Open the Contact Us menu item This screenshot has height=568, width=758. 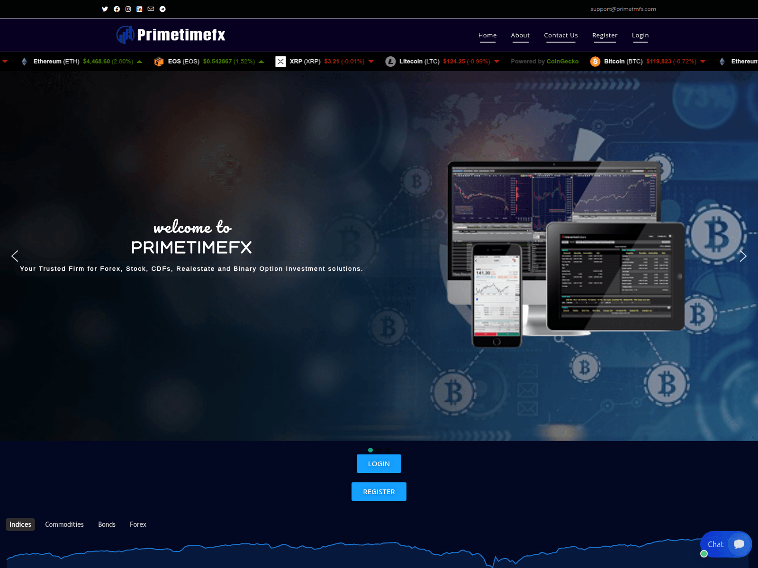[x=561, y=35]
